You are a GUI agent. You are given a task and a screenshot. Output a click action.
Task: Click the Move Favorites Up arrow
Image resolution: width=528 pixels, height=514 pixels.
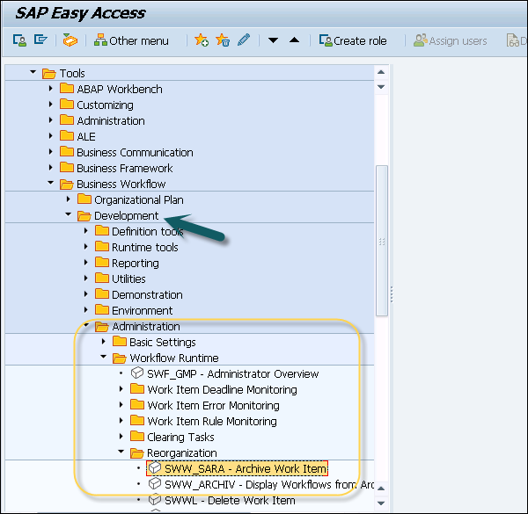click(294, 40)
